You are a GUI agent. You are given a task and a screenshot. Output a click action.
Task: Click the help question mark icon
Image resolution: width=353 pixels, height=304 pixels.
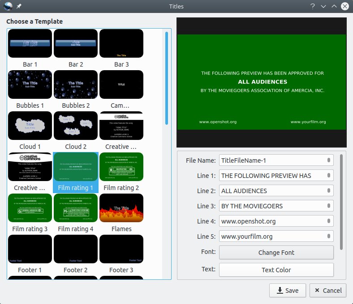coord(312,6)
